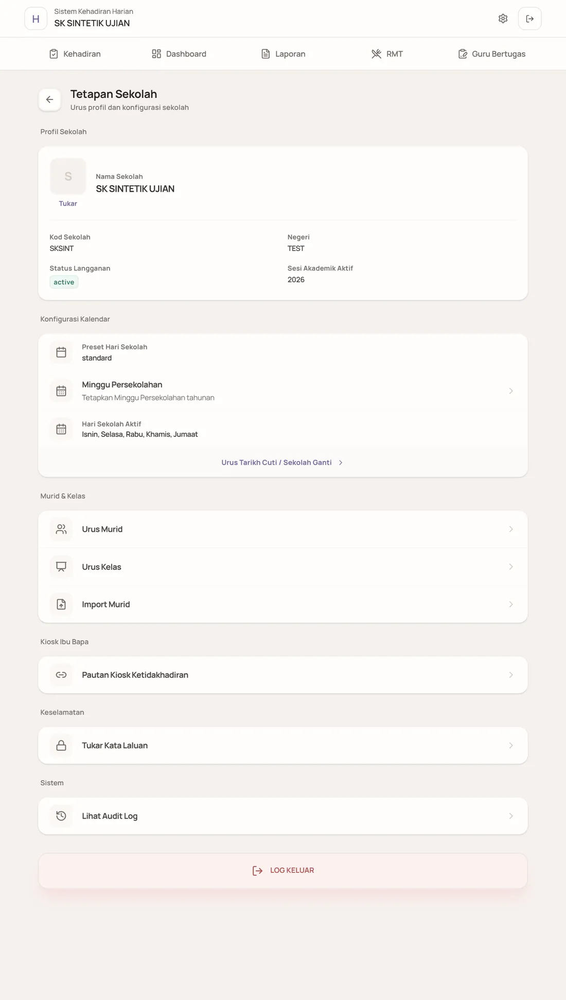Click Tukar to change school logo
This screenshot has width=566, height=1000.
(x=68, y=204)
